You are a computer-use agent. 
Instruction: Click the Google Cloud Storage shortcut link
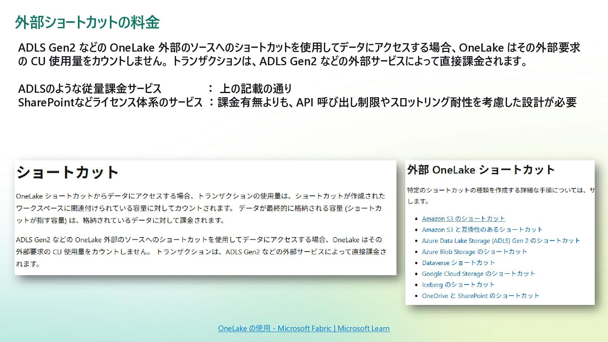478,274
